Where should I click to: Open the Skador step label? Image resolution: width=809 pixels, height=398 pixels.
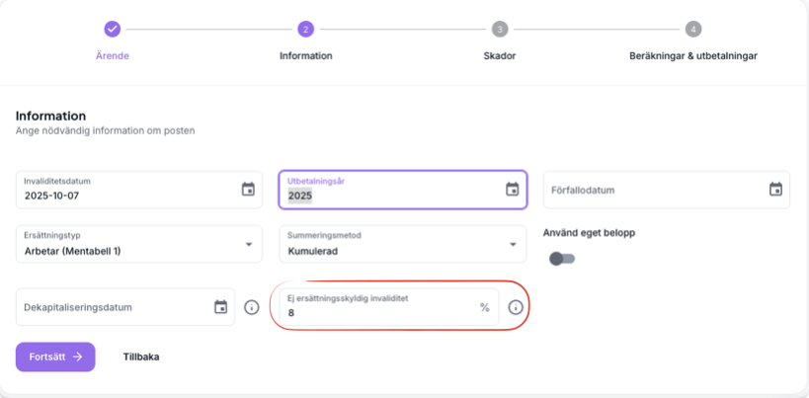tap(500, 55)
